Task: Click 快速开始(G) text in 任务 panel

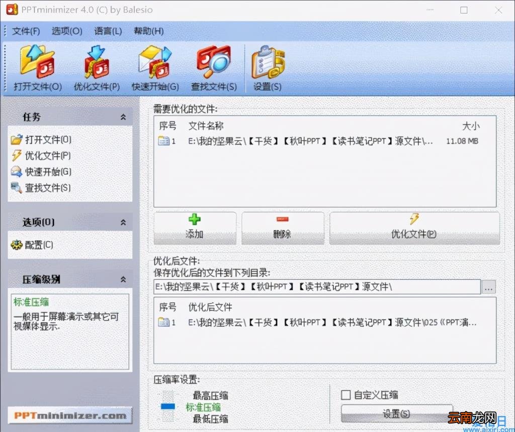Action: point(48,172)
